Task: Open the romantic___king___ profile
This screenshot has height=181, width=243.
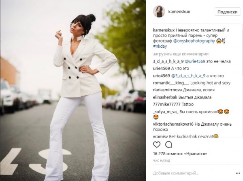Action: click(x=171, y=83)
